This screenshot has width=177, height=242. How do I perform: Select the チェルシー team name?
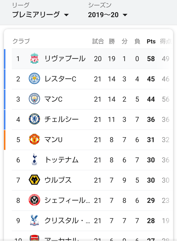pyautogui.click(x=61, y=119)
